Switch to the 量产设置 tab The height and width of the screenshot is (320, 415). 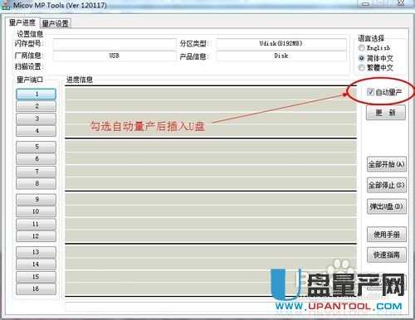coord(56,23)
